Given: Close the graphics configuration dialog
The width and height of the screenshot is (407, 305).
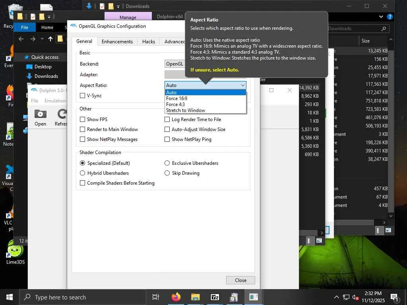Looking at the screenshot, I should [x=240, y=280].
